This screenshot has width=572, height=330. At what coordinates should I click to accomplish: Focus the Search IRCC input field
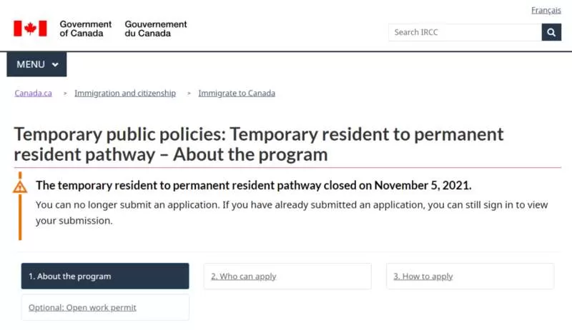465,32
